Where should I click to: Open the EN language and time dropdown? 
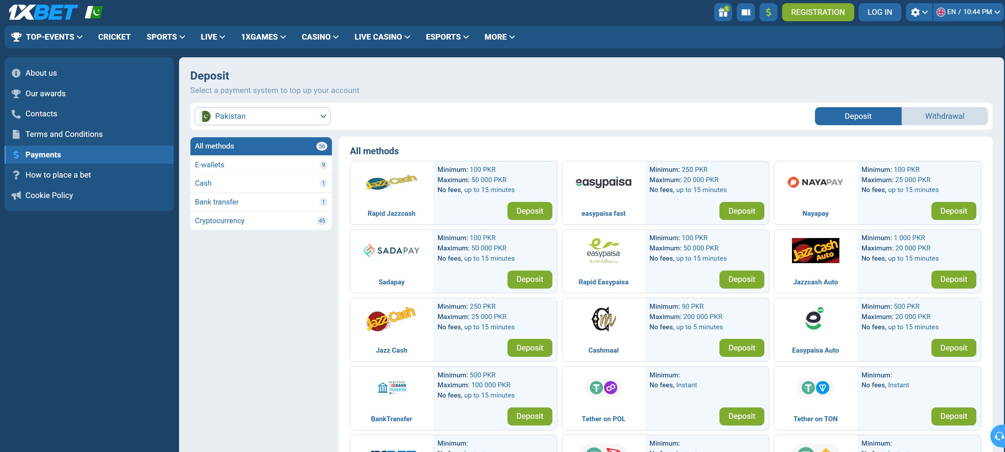(x=967, y=12)
